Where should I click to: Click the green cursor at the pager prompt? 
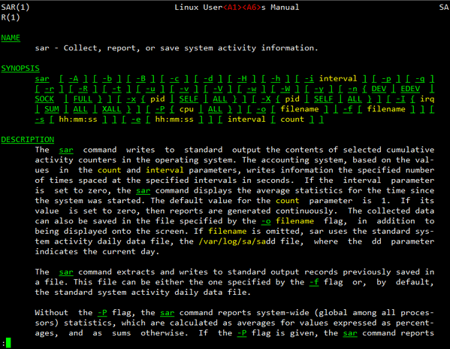pos(8,343)
